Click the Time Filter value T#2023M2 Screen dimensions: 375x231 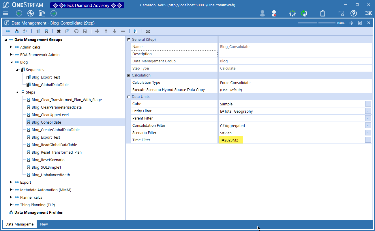click(x=229, y=140)
